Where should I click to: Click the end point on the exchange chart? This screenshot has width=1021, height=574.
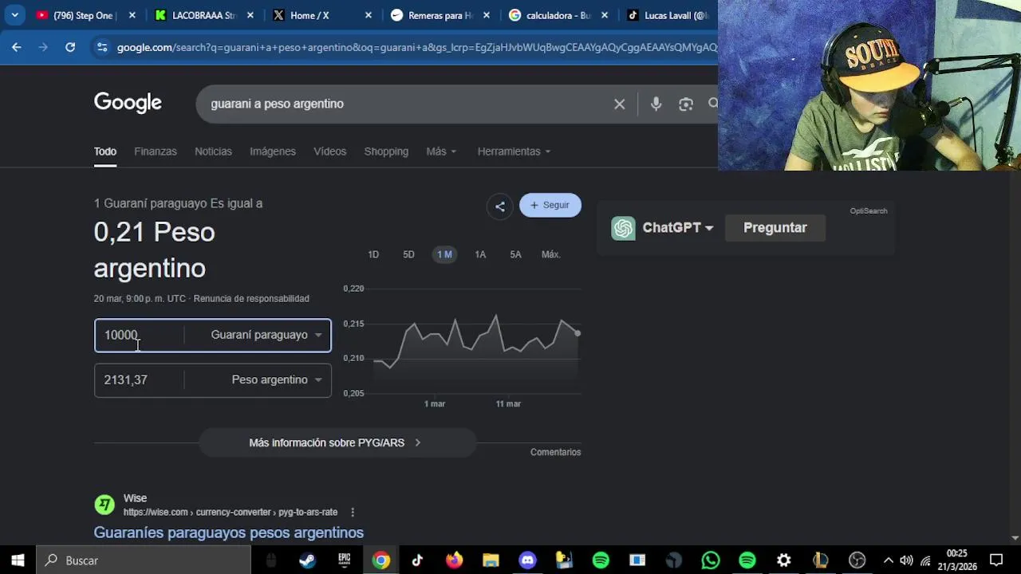578,333
